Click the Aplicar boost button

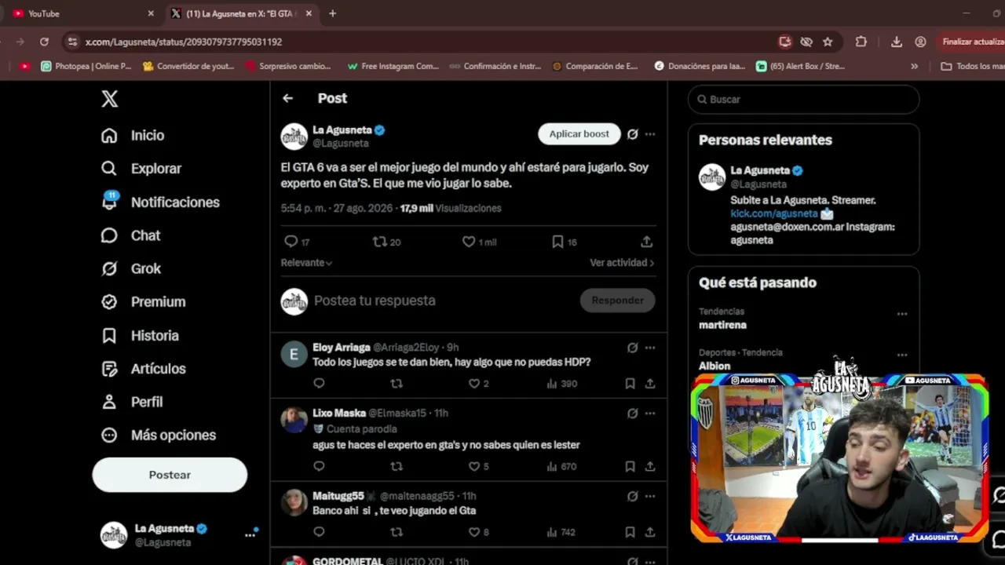(579, 134)
